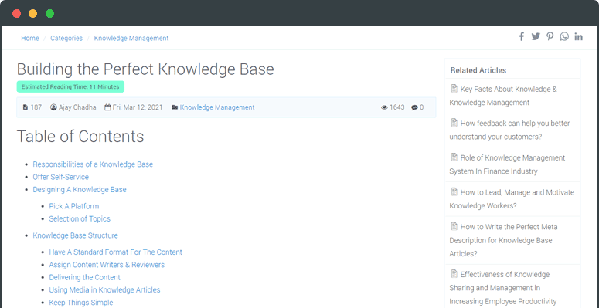The width and height of the screenshot is (599, 308).
Task: Click Building the Perfect Knowledge Base title
Action: 145,69
